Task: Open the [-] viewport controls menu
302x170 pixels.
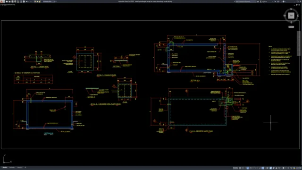Action: (x=1, y=5)
